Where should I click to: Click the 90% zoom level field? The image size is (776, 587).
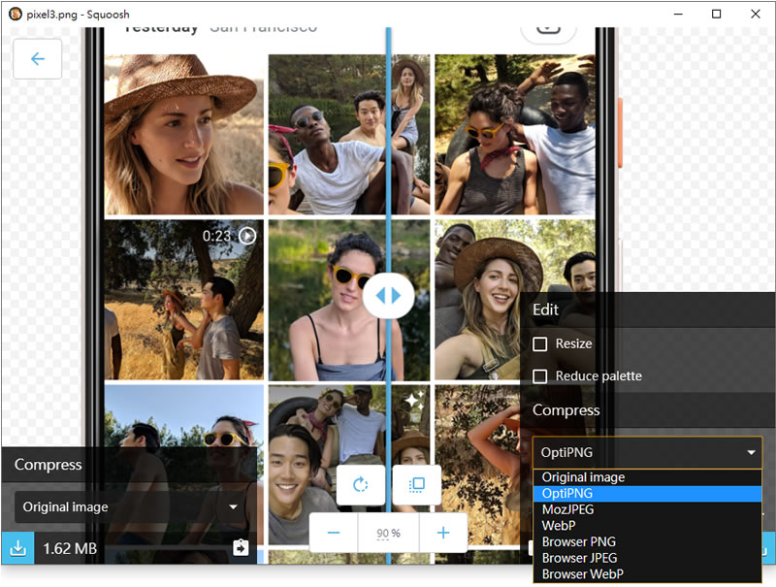click(388, 533)
